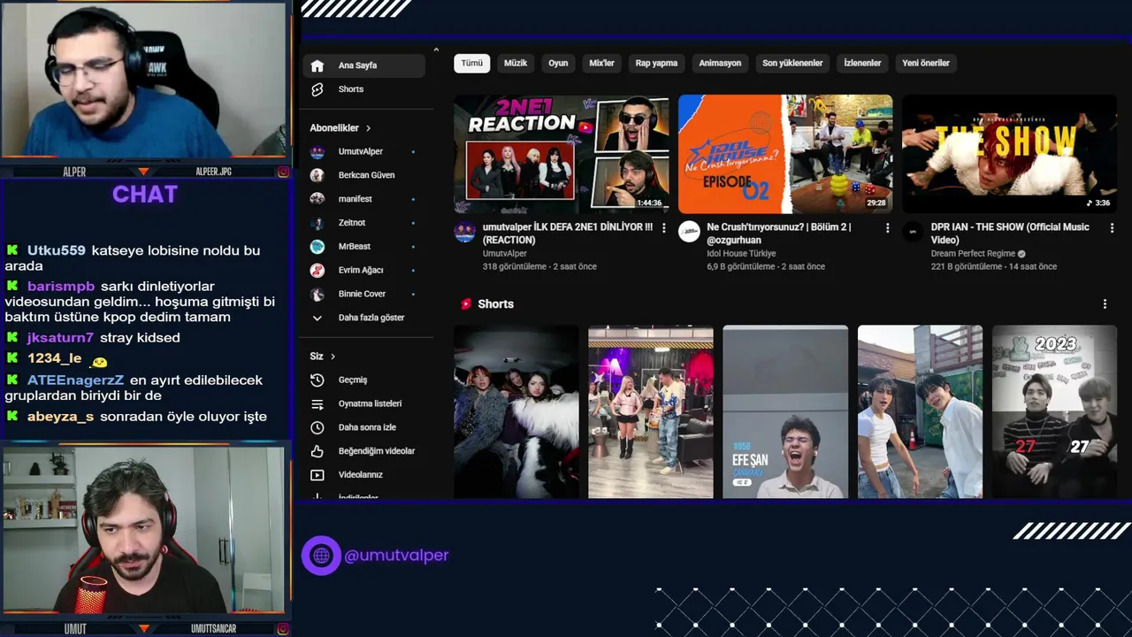Open Zeitnot channel avatar
Viewport: 1132px width, 637px height.
click(x=317, y=223)
